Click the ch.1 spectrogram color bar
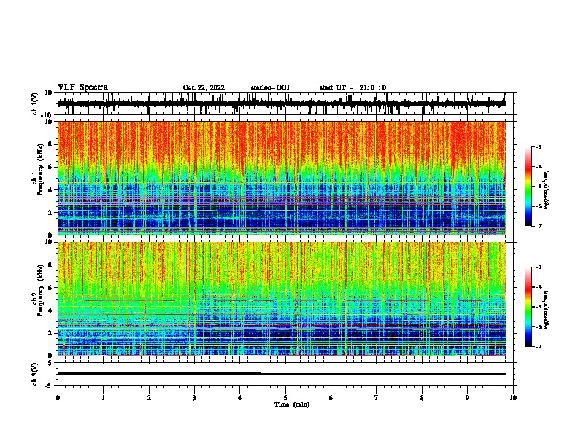This screenshot has height=446, width=578. [528, 187]
